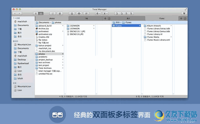Expand the kaituo project folder arrow
Screen dimensions: 200x124
pos(63,45)
